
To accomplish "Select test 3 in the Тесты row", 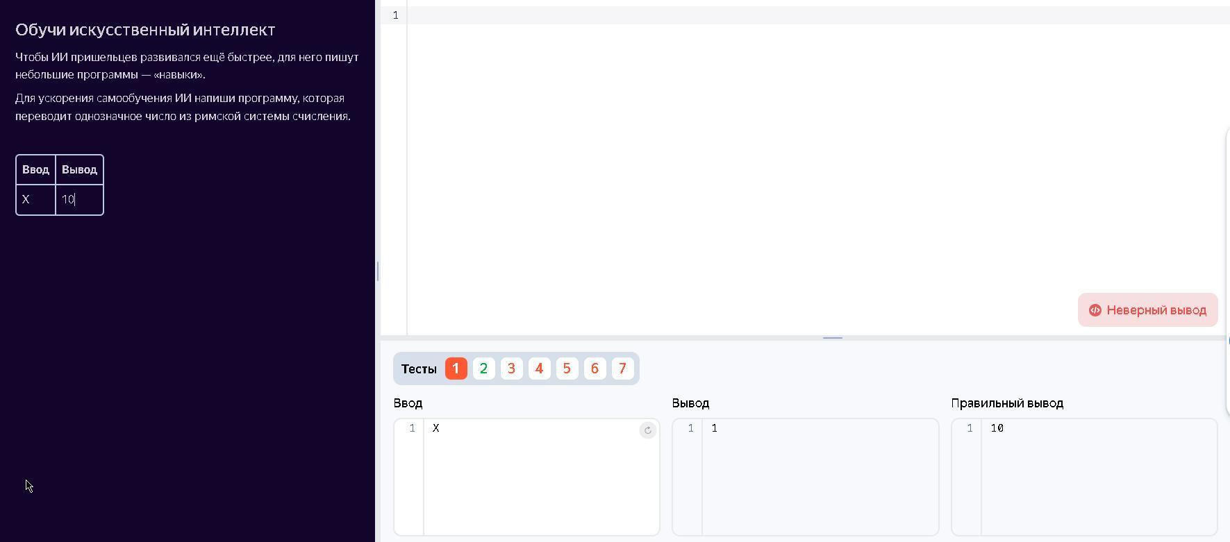I will coord(511,369).
